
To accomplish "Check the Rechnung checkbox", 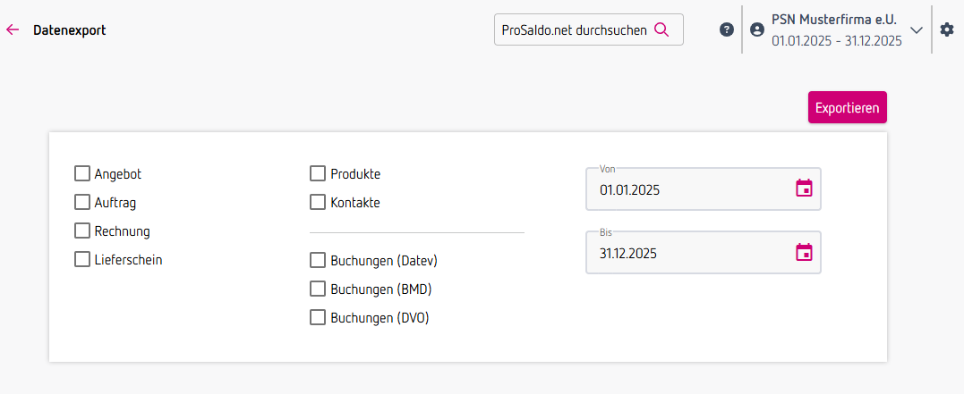I will (x=82, y=231).
